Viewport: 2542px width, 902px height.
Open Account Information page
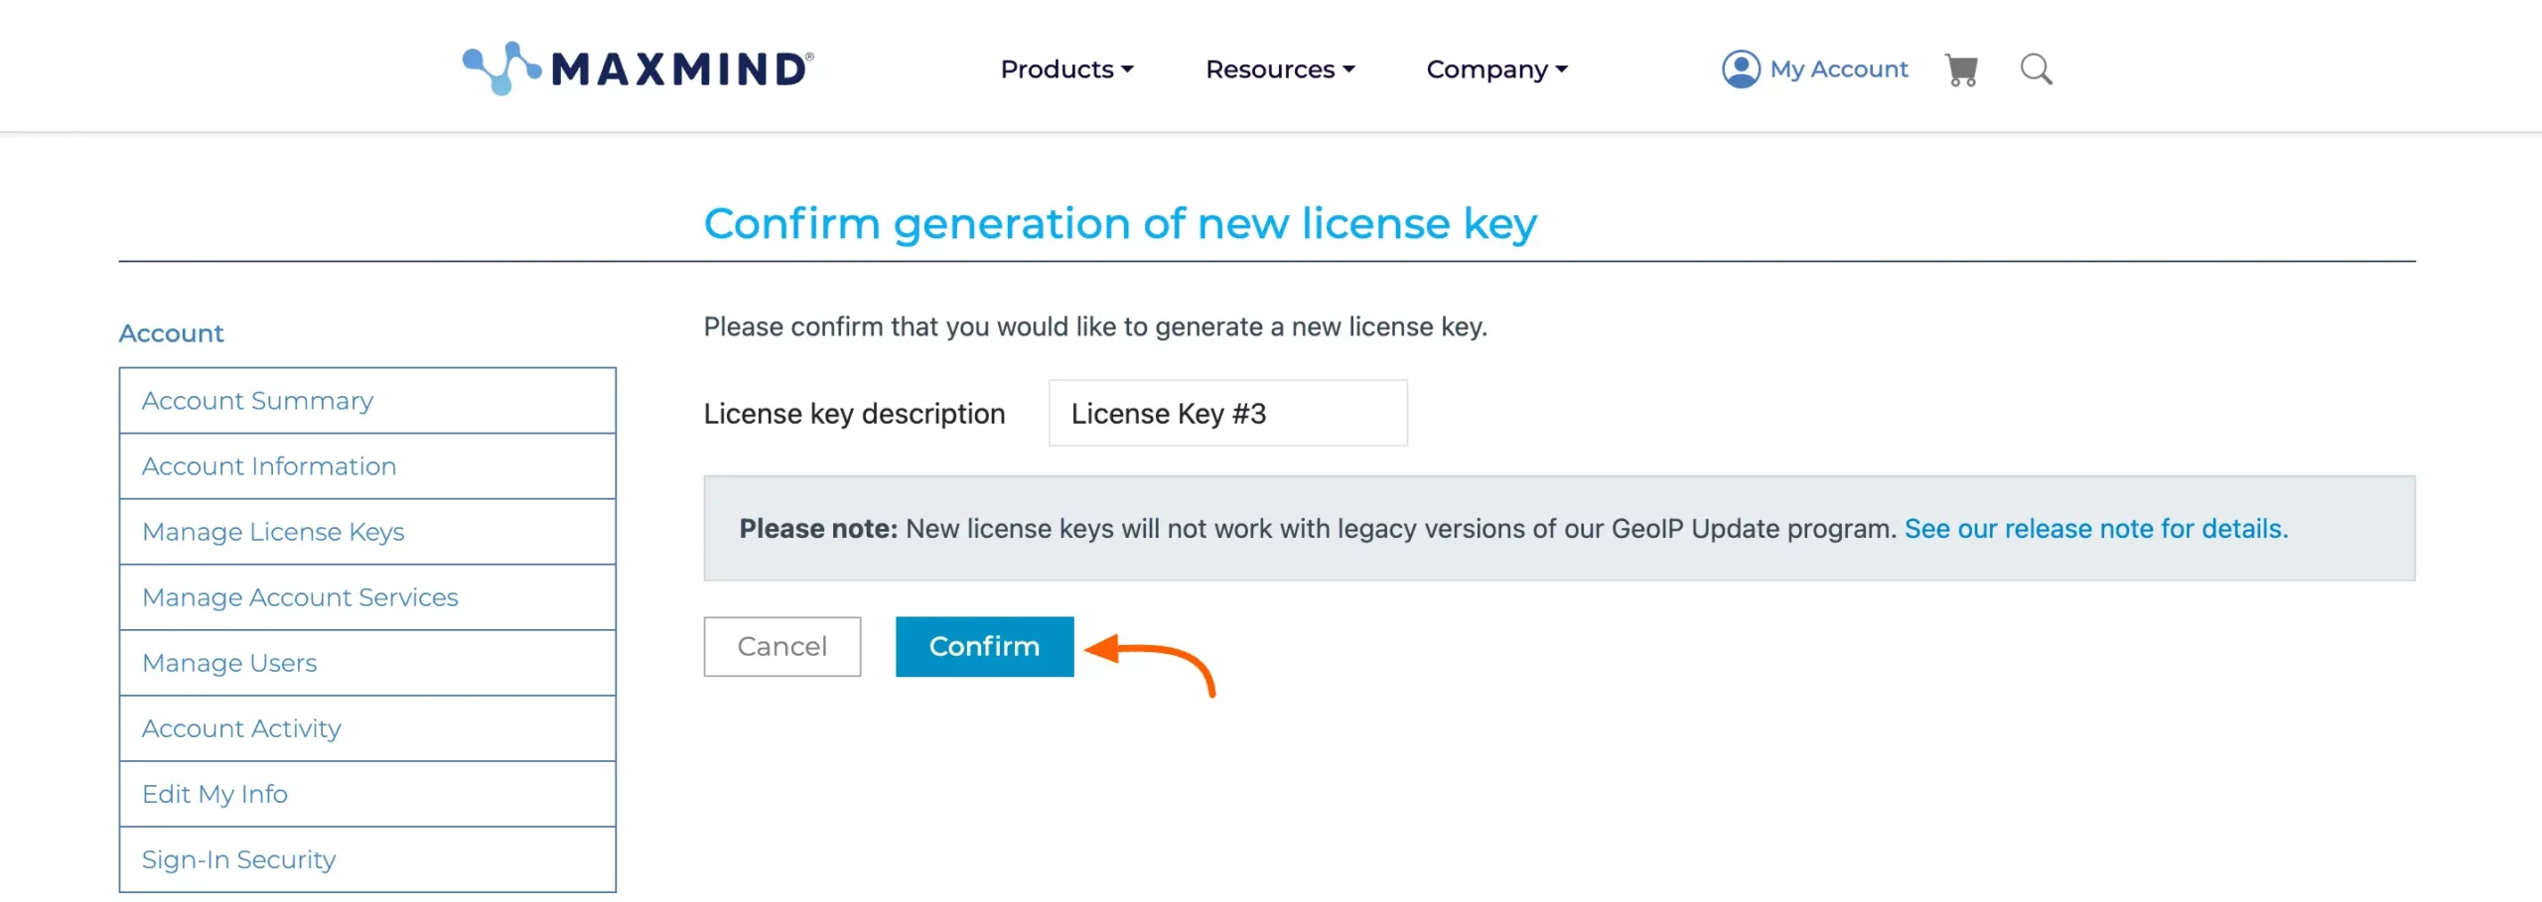click(269, 465)
